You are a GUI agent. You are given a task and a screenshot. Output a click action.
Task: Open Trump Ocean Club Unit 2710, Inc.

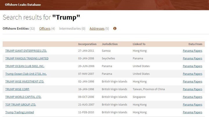coord(26,74)
